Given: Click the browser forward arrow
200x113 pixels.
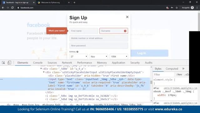Looking at the screenshot, I should pos(7,8).
